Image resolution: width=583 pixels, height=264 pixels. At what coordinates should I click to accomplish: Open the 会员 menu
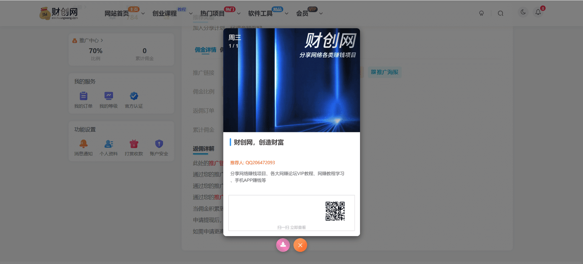point(302,13)
